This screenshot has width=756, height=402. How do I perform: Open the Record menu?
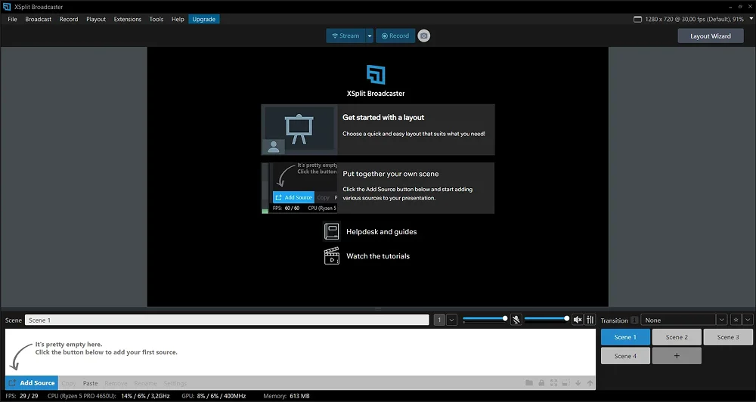(69, 20)
